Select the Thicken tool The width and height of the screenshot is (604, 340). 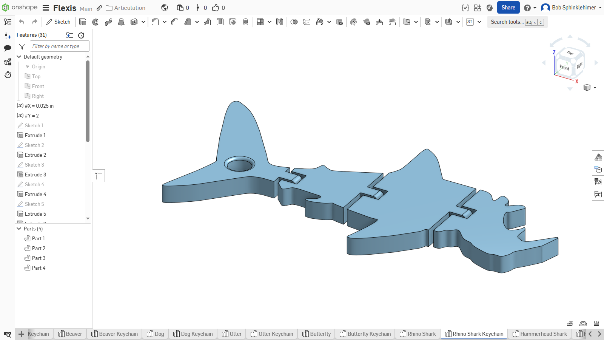click(x=134, y=22)
